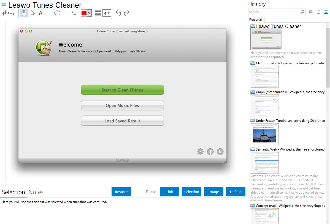The width and height of the screenshot is (330, 224).
Task: Select the text annotation tool
Action: click(x=40, y=13)
